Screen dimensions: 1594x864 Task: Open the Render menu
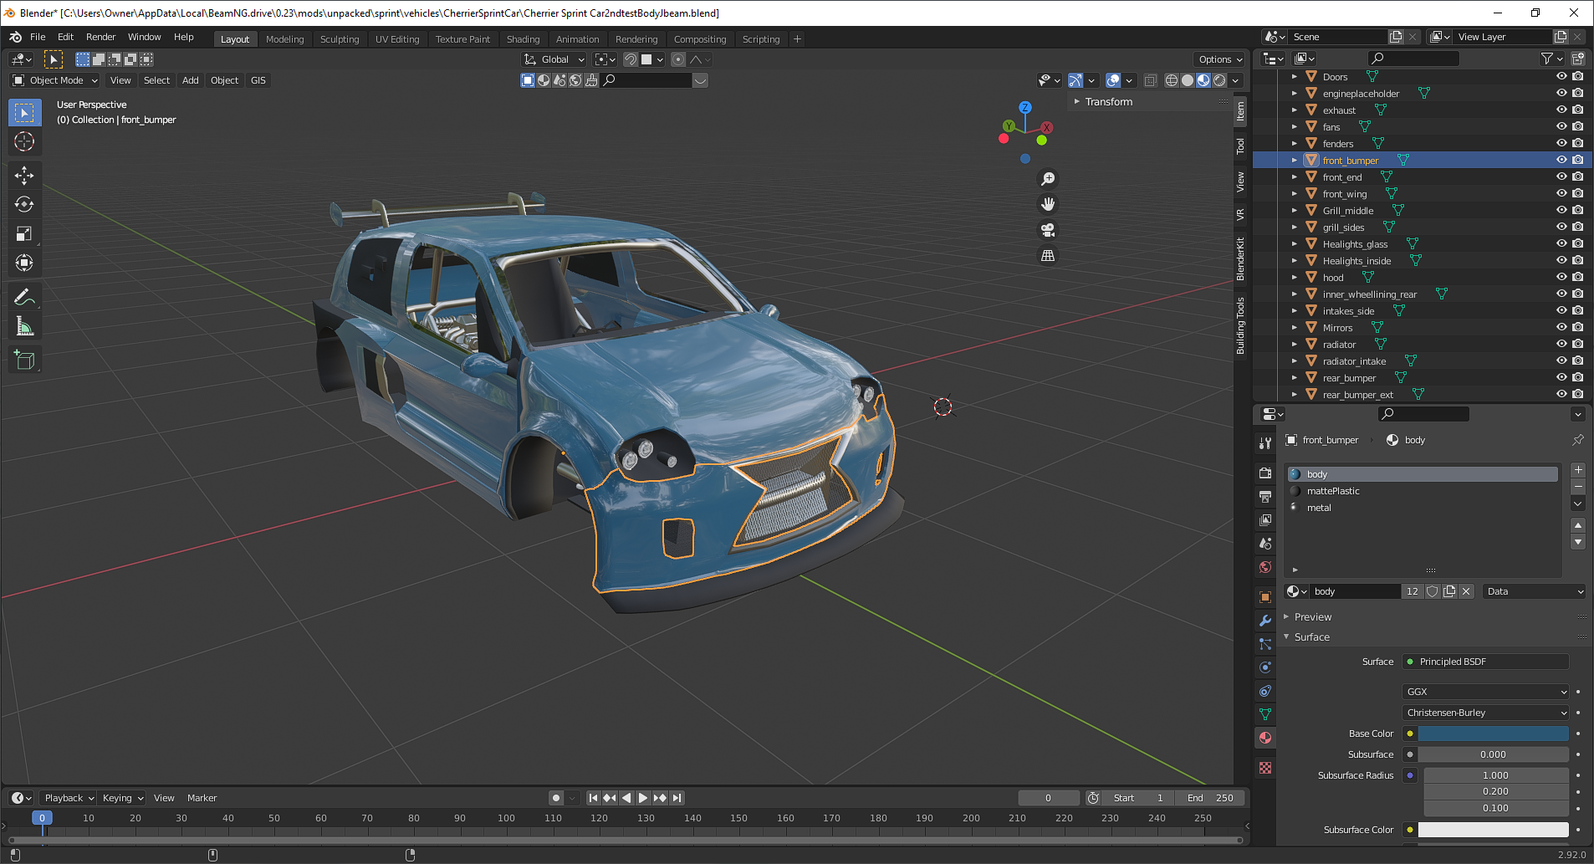click(x=100, y=37)
